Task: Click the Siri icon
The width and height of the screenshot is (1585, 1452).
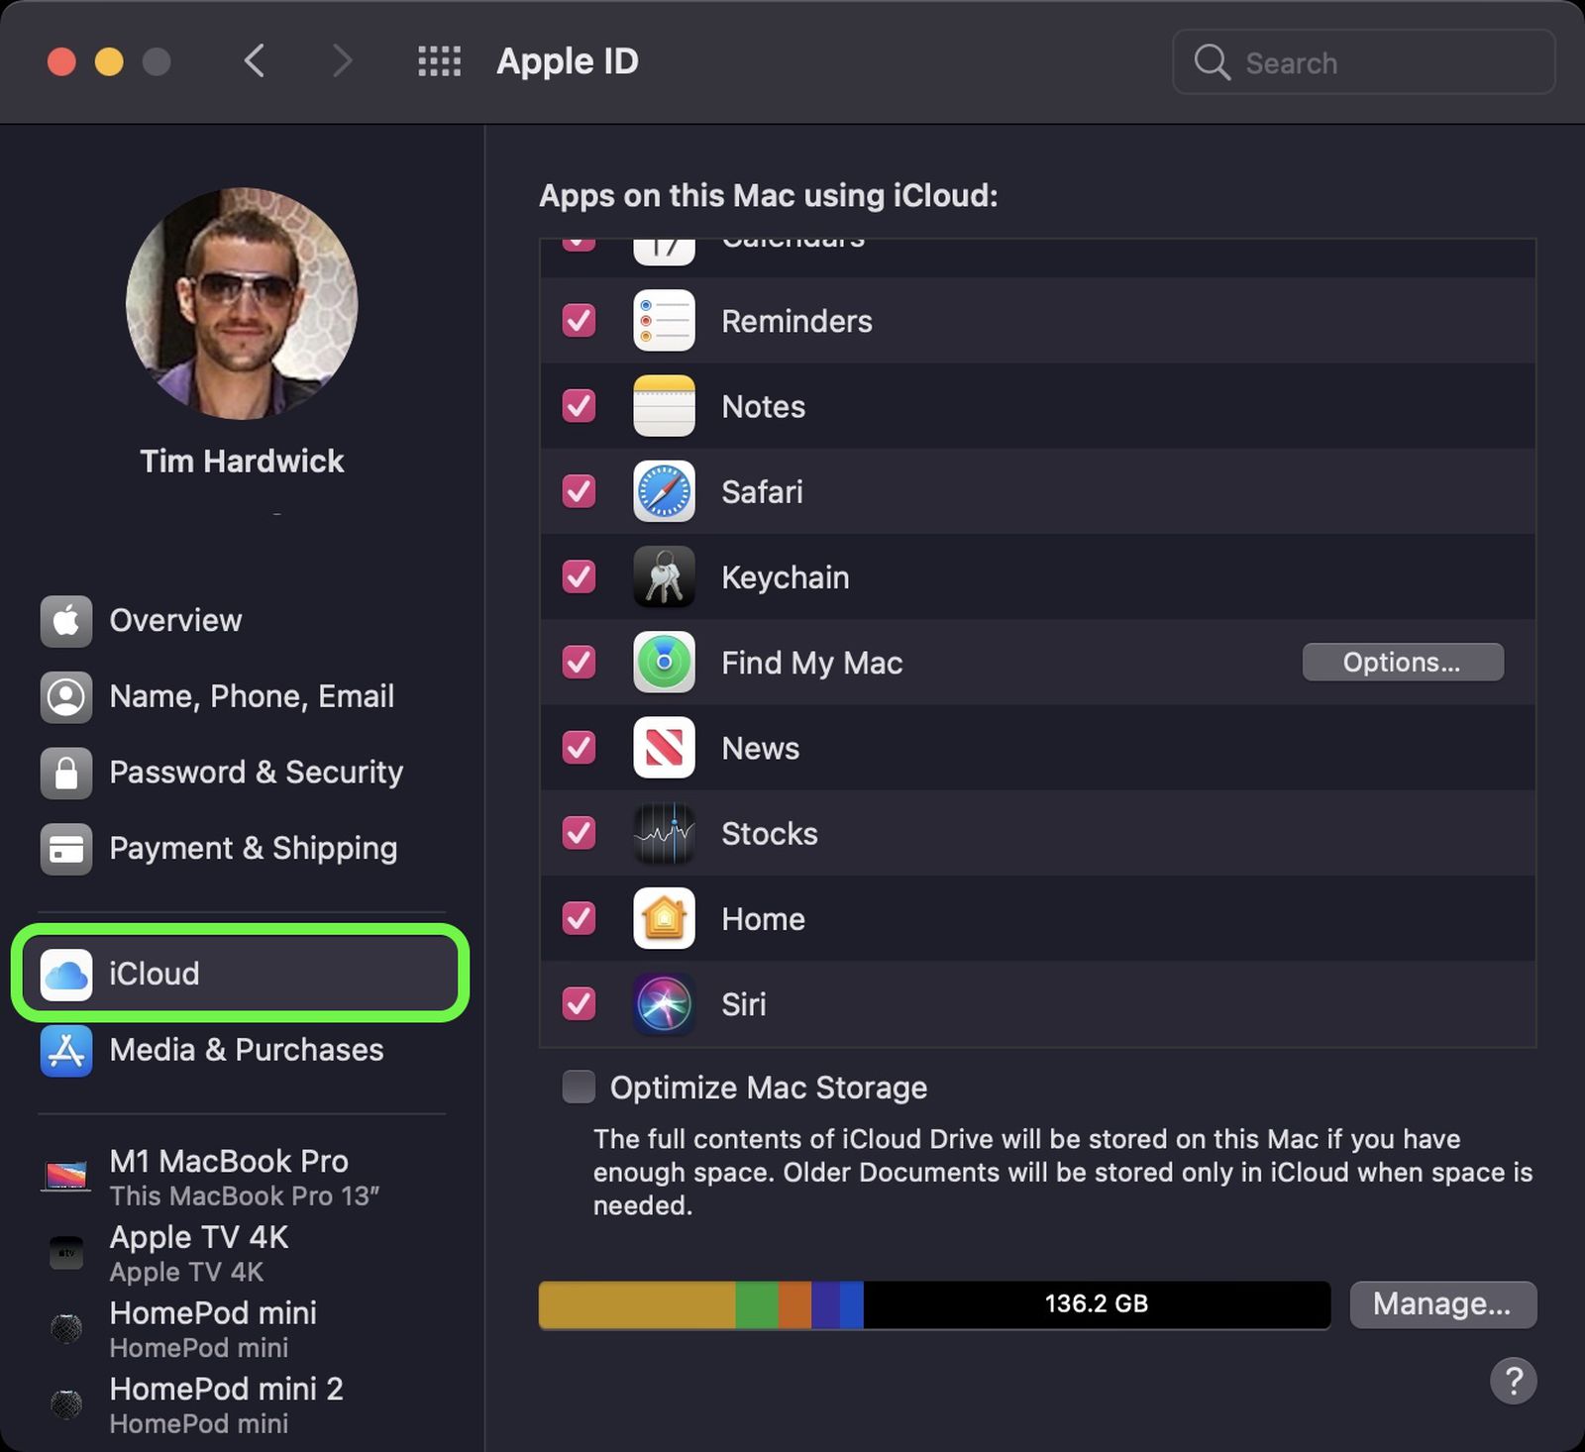Action: [663, 1004]
